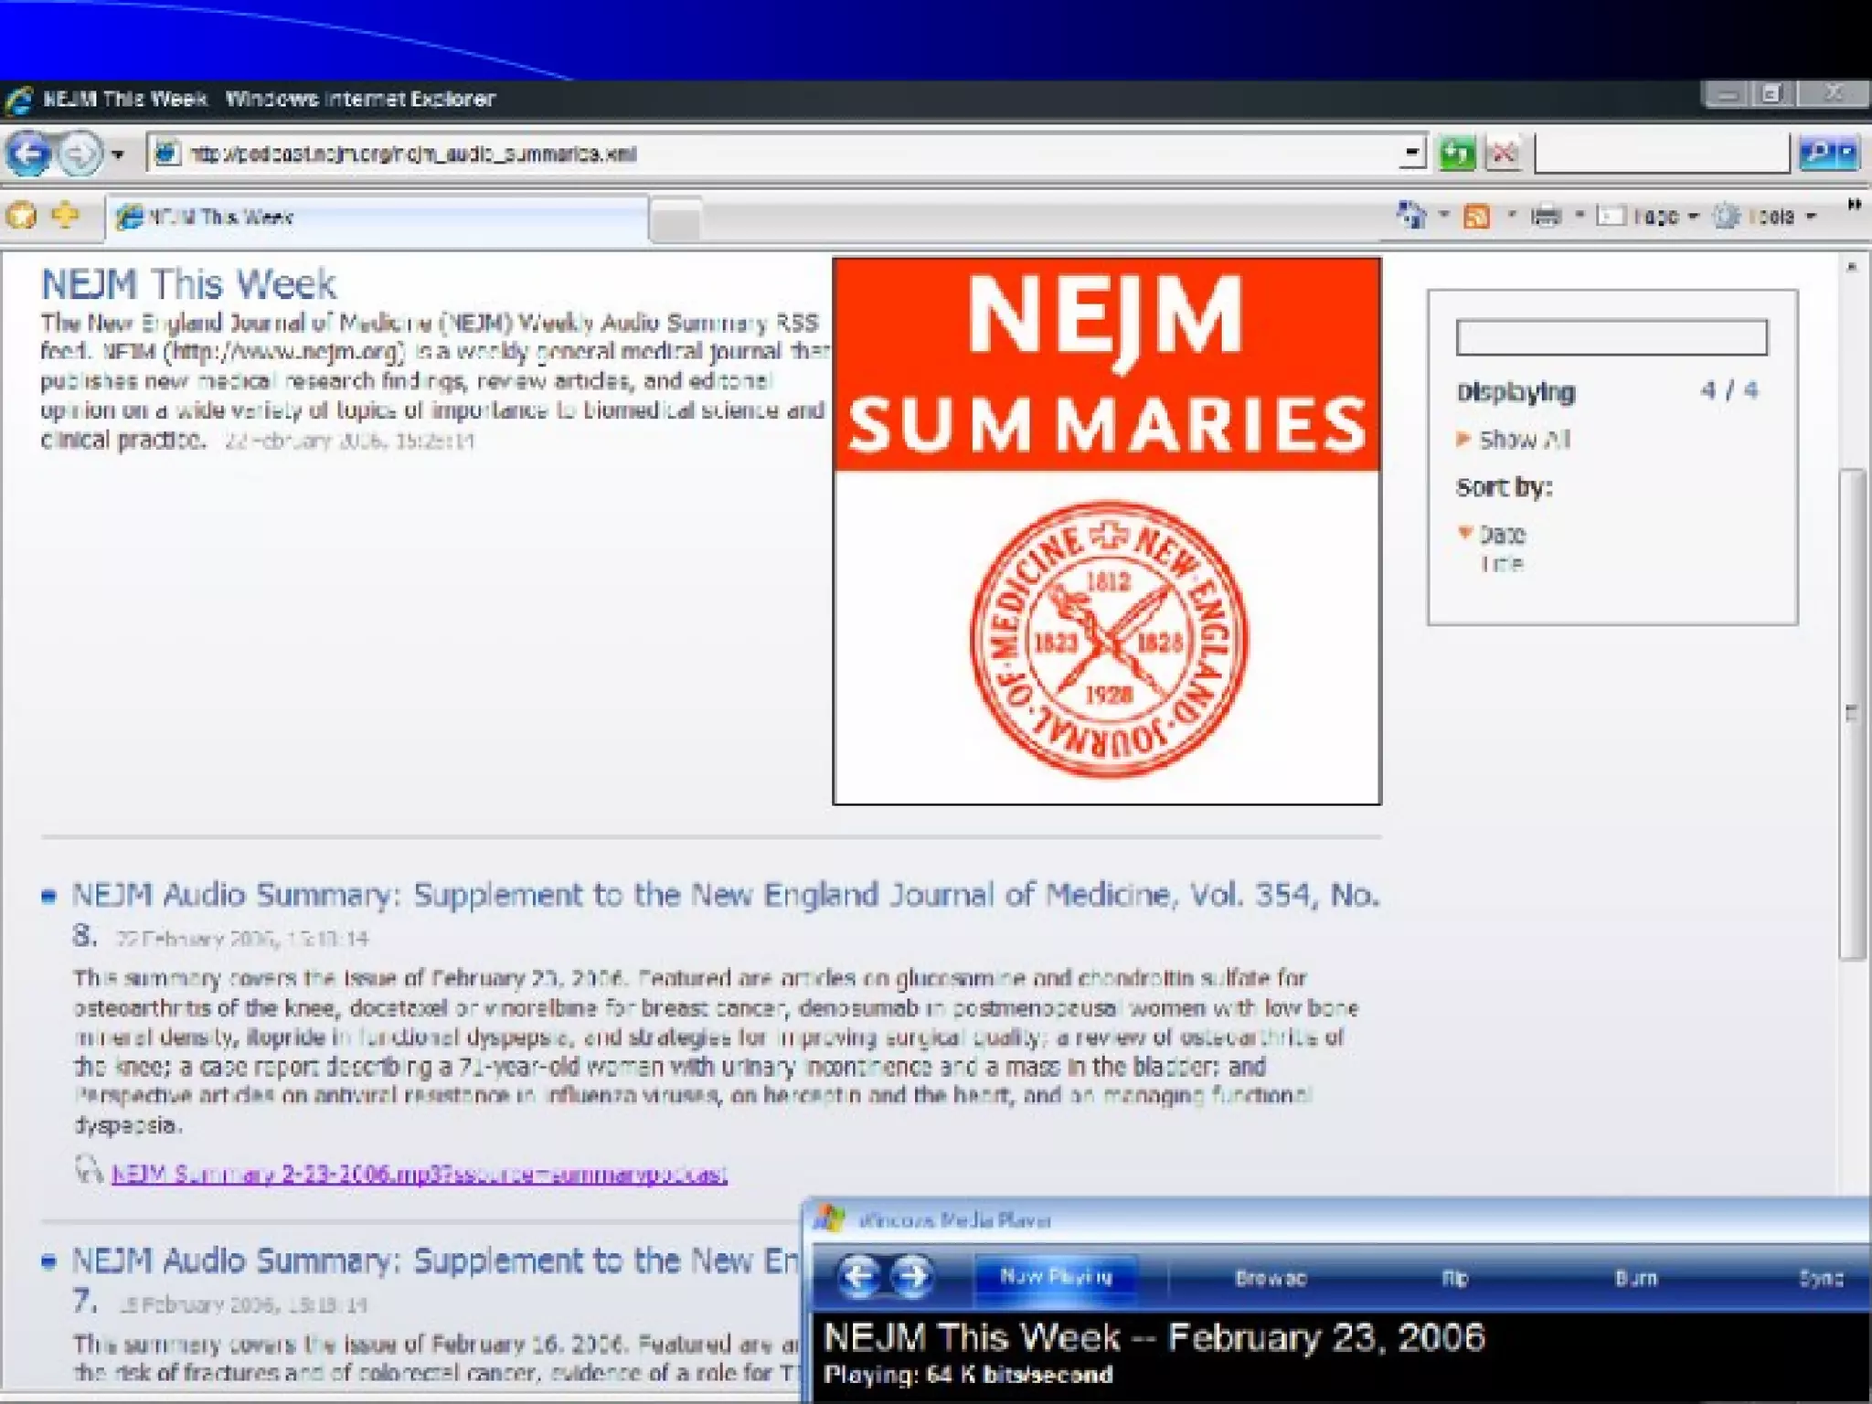Click the browser Forward arrow button
Image resolution: width=1872 pixels, height=1404 pixels.
click(80, 154)
